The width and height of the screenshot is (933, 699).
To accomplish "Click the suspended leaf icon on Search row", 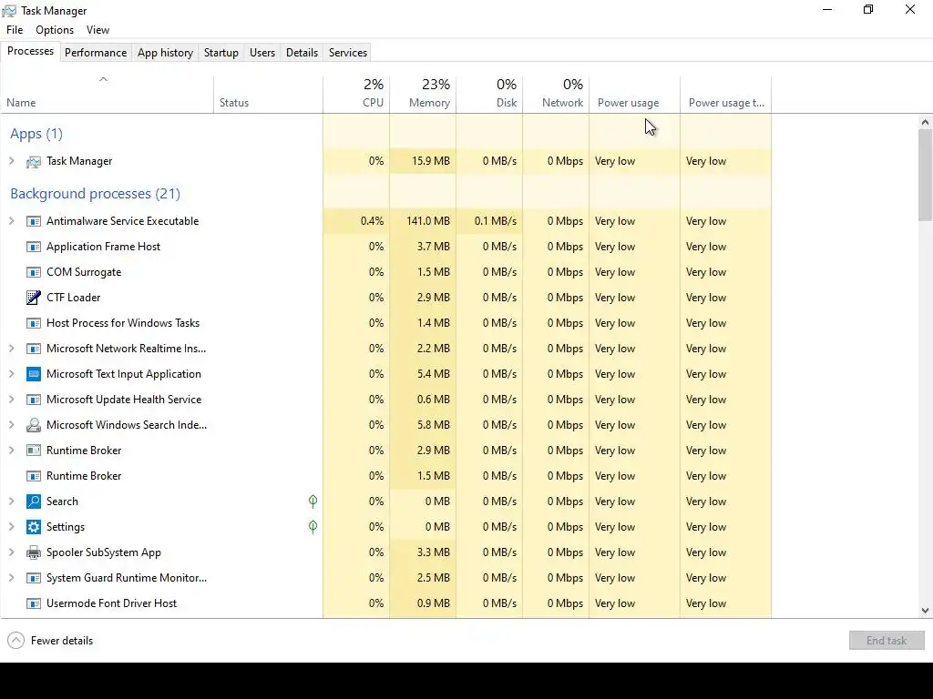I will point(313,501).
